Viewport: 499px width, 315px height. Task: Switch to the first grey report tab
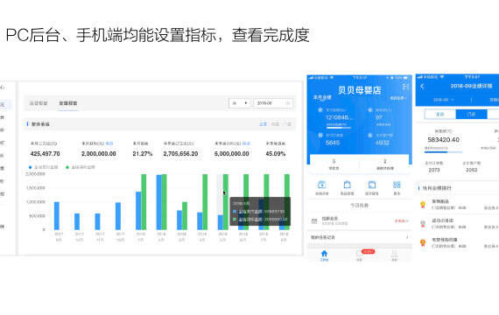click(39, 103)
